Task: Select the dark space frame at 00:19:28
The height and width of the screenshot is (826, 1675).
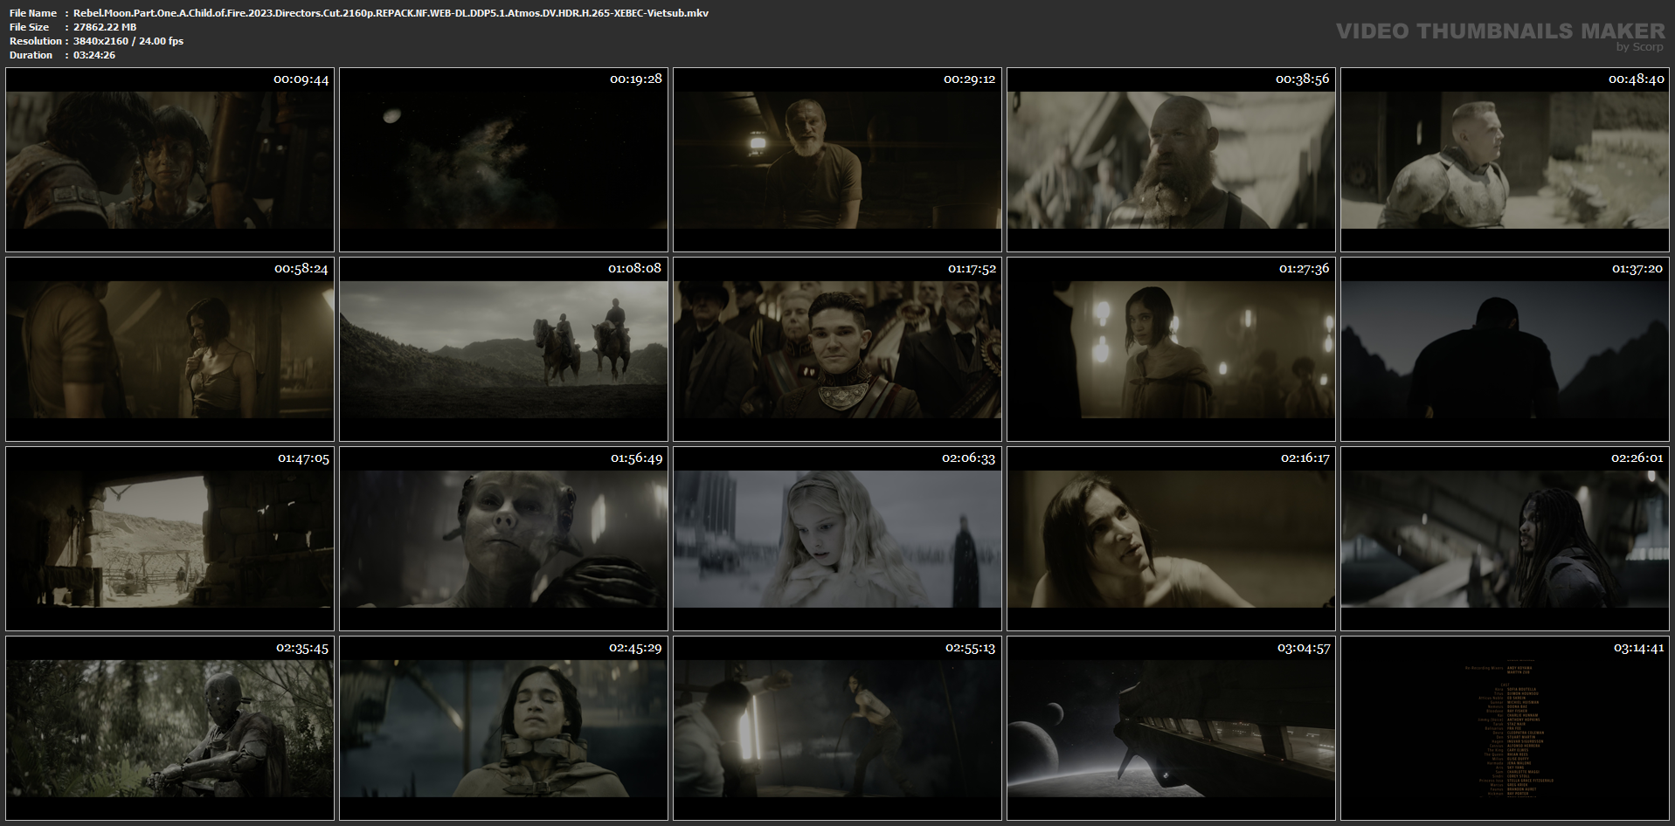Action: 503,160
